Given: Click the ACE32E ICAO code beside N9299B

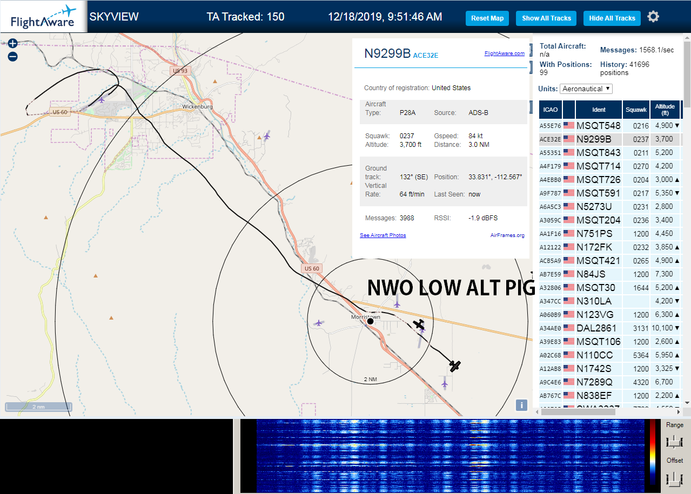Looking at the screenshot, I should [426, 55].
